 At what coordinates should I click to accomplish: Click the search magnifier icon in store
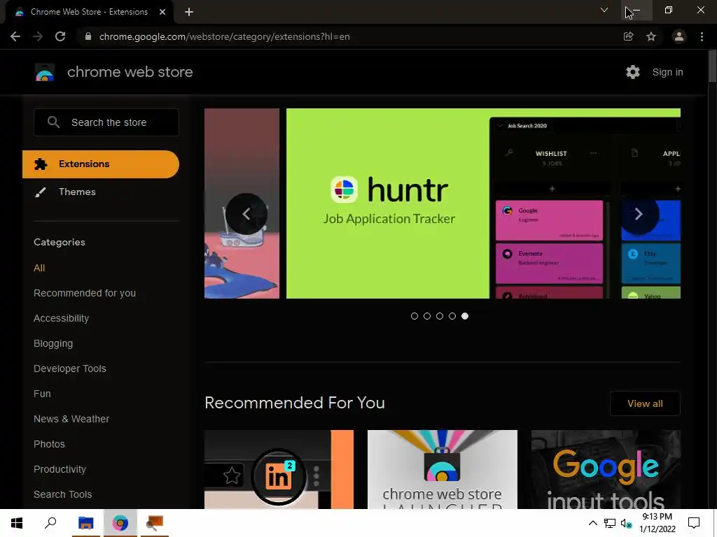(x=53, y=122)
